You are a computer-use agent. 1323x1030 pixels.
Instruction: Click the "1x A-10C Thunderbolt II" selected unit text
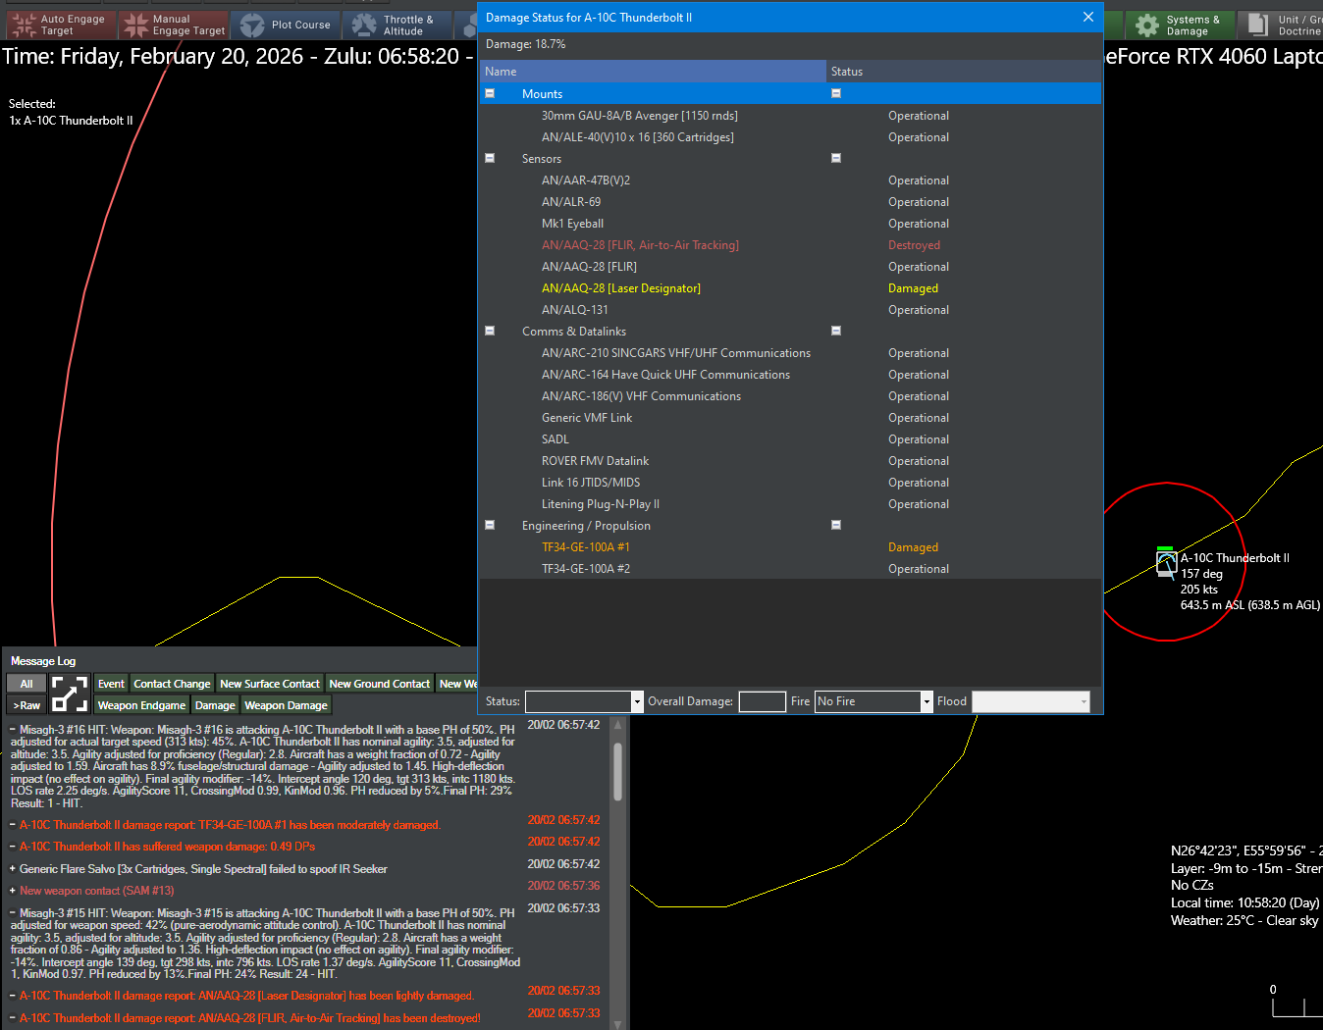pos(71,121)
